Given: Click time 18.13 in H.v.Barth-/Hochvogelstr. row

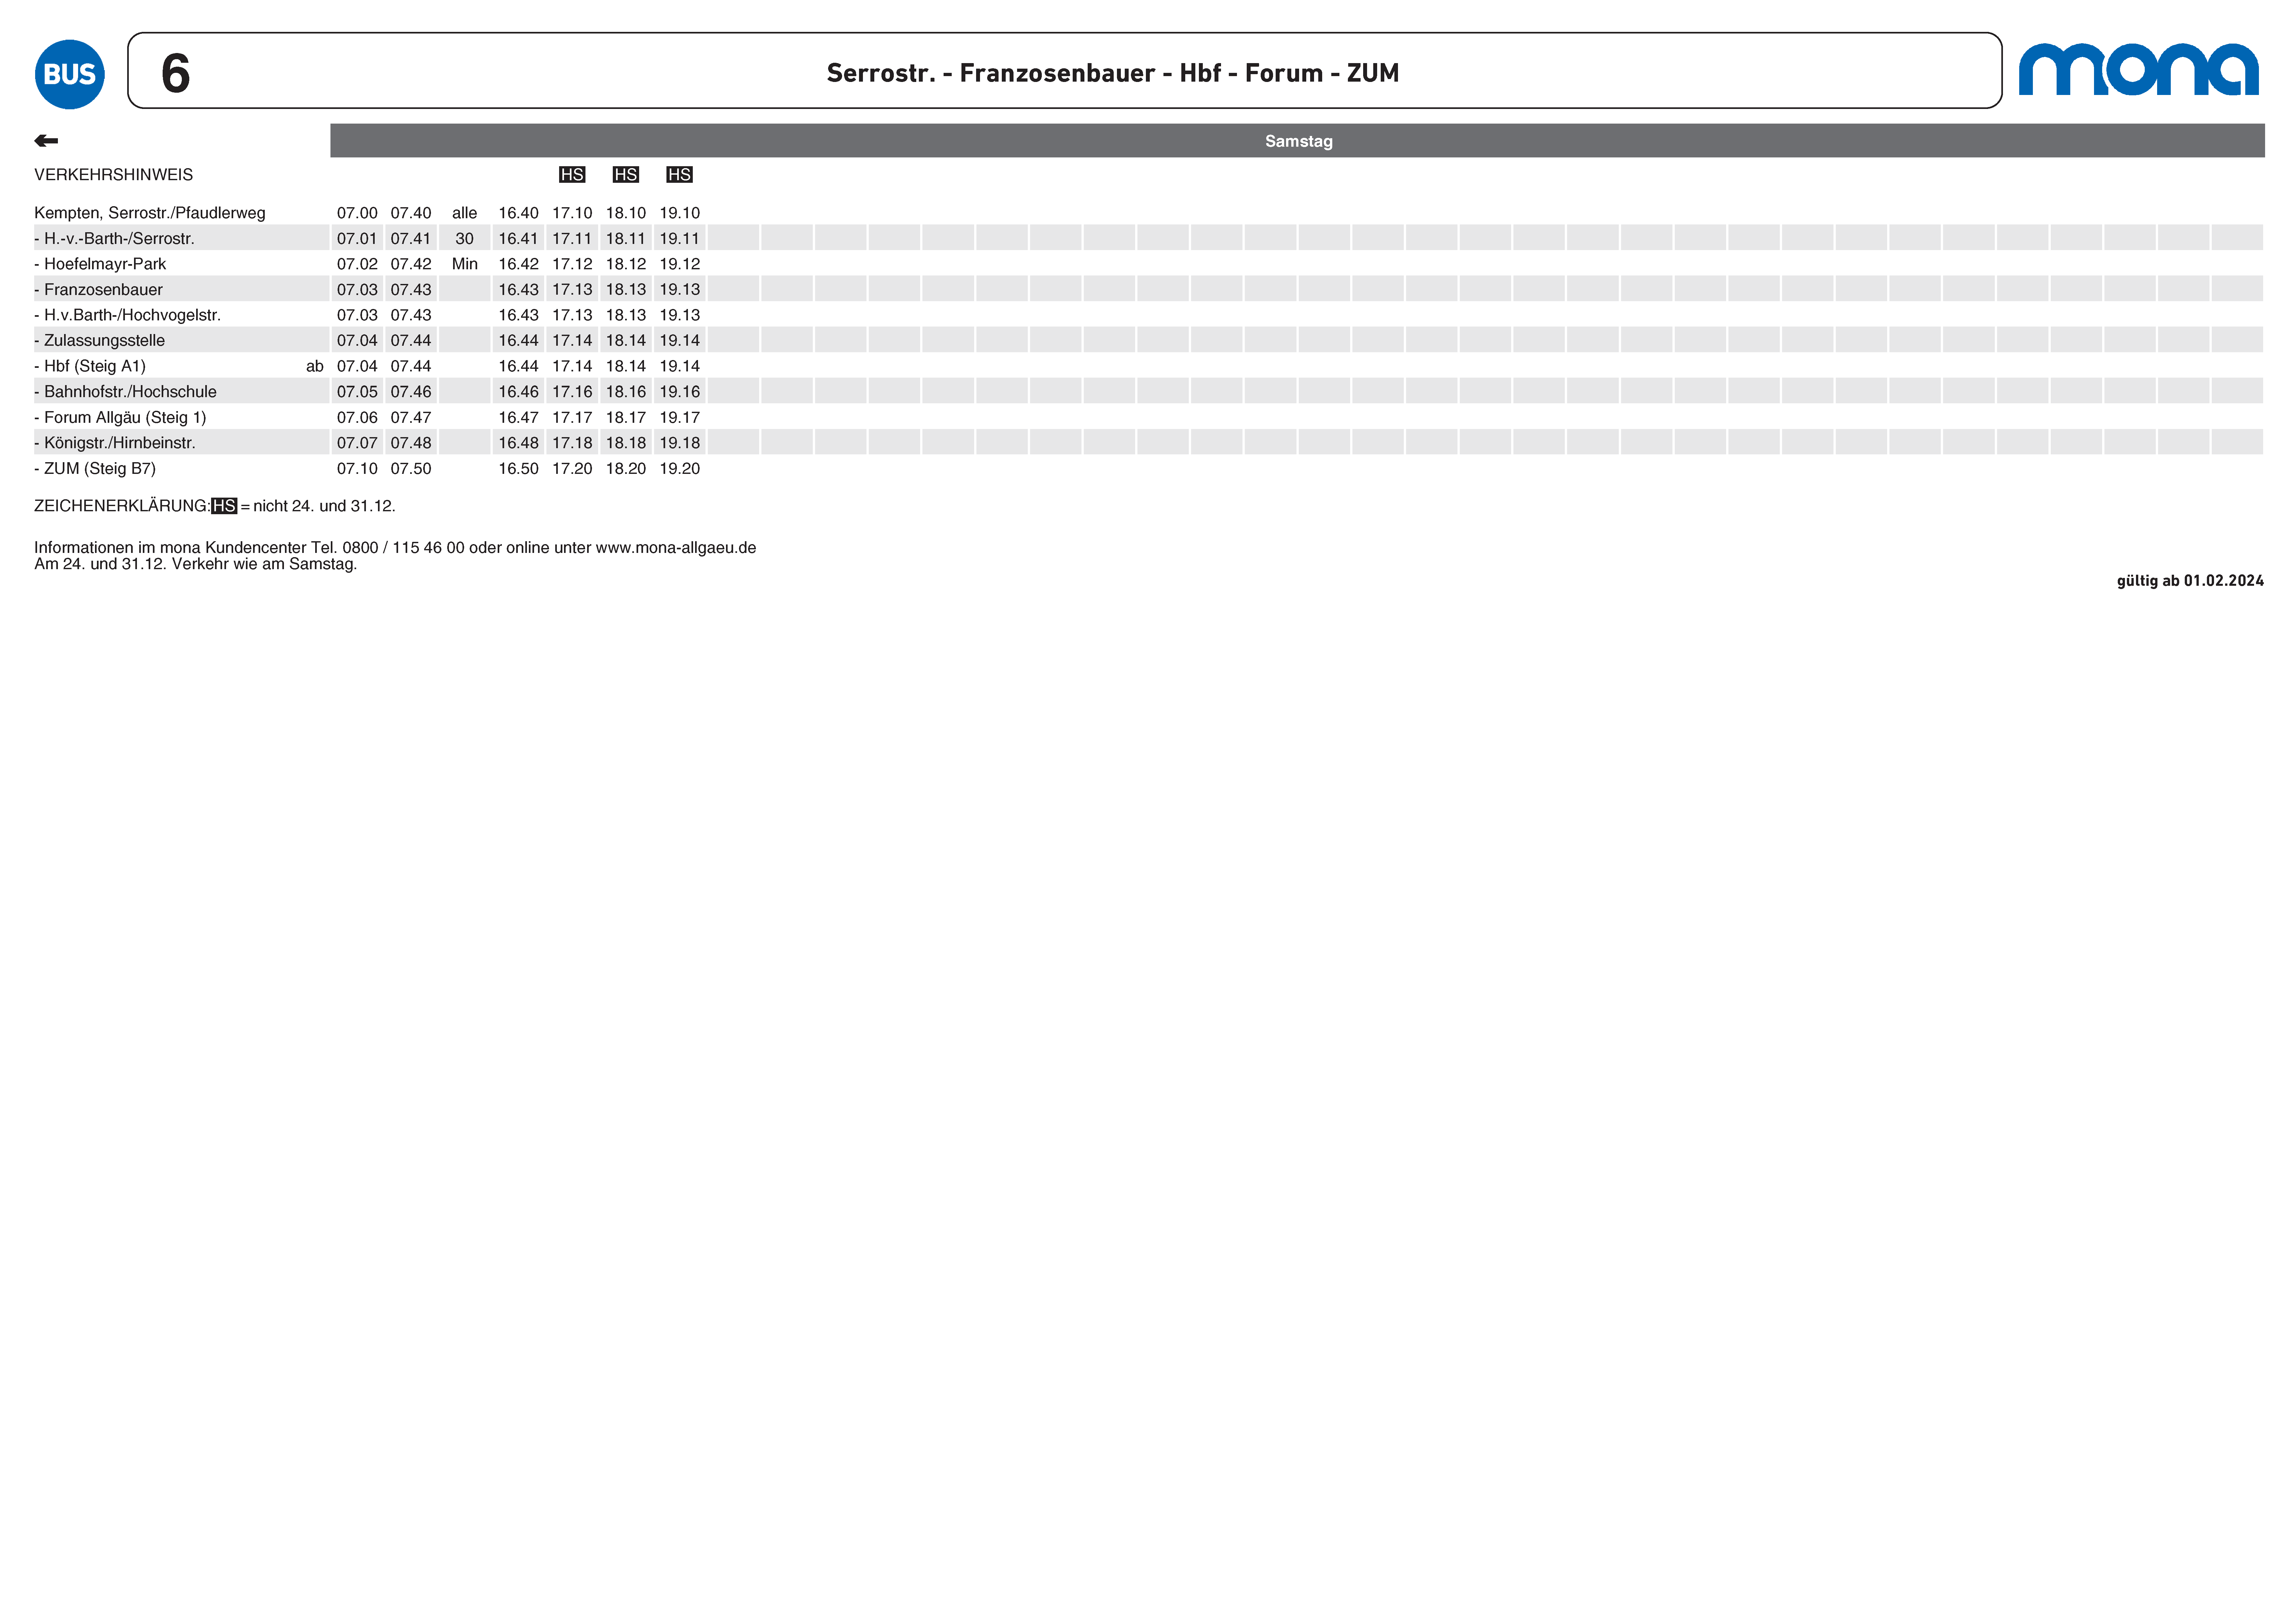Looking at the screenshot, I should pos(626,315).
